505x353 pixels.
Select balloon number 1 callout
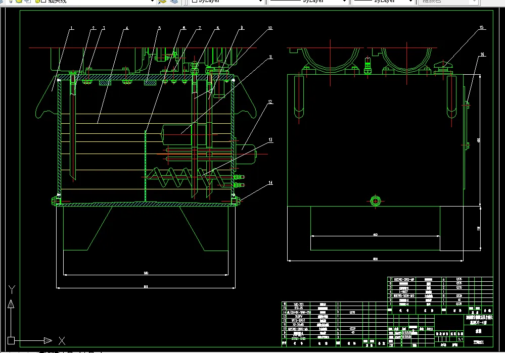tap(71, 28)
